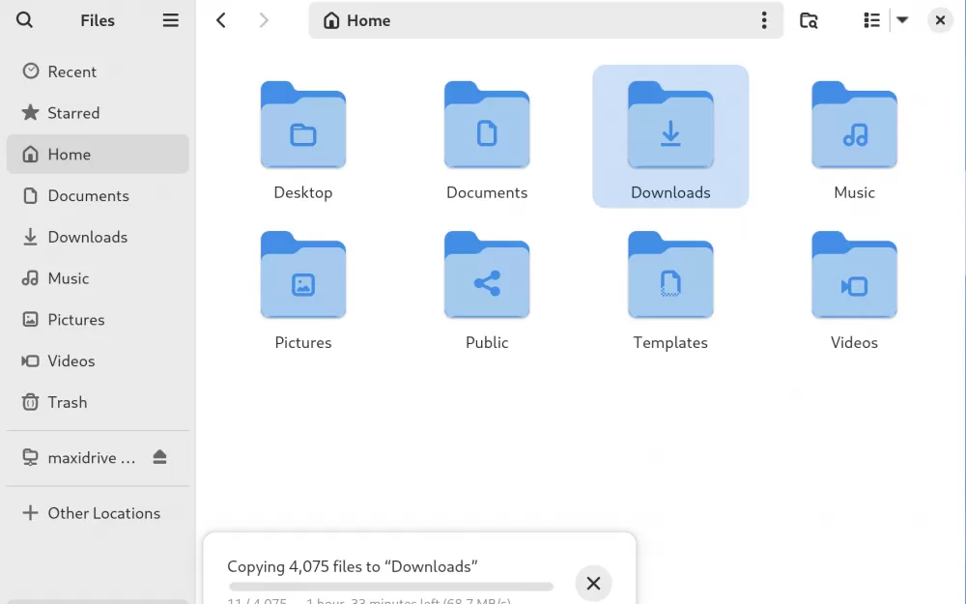Close the Files window
Screen dimensions: 966x604
pos(940,20)
